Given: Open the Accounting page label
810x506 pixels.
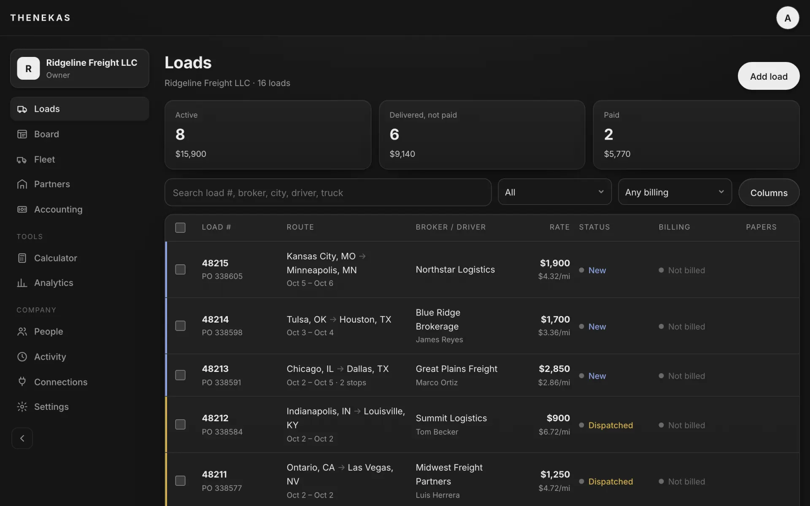Looking at the screenshot, I should click(x=58, y=209).
